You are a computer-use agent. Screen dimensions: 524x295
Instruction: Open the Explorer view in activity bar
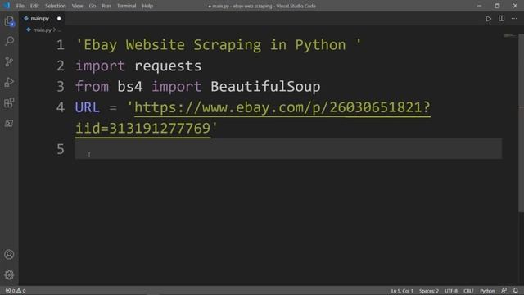(9, 21)
